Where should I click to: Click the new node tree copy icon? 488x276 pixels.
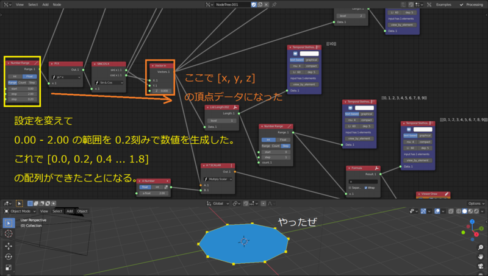point(260,5)
